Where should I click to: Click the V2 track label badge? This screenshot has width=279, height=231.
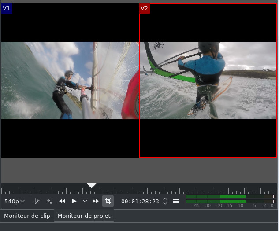click(144, 8)
